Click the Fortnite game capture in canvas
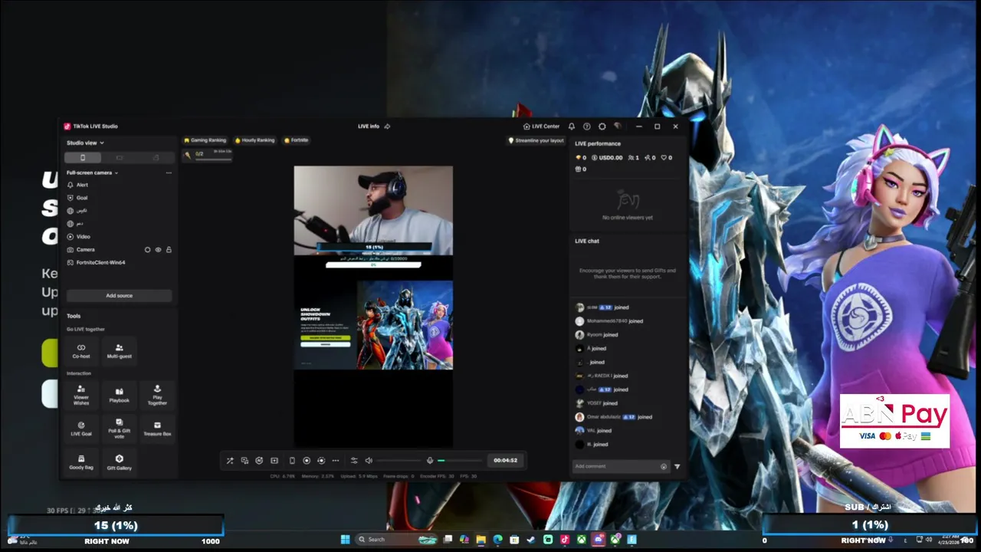981x552 pixels. tap(373, 325)
